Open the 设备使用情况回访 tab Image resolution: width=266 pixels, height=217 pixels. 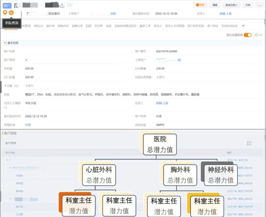125,26
